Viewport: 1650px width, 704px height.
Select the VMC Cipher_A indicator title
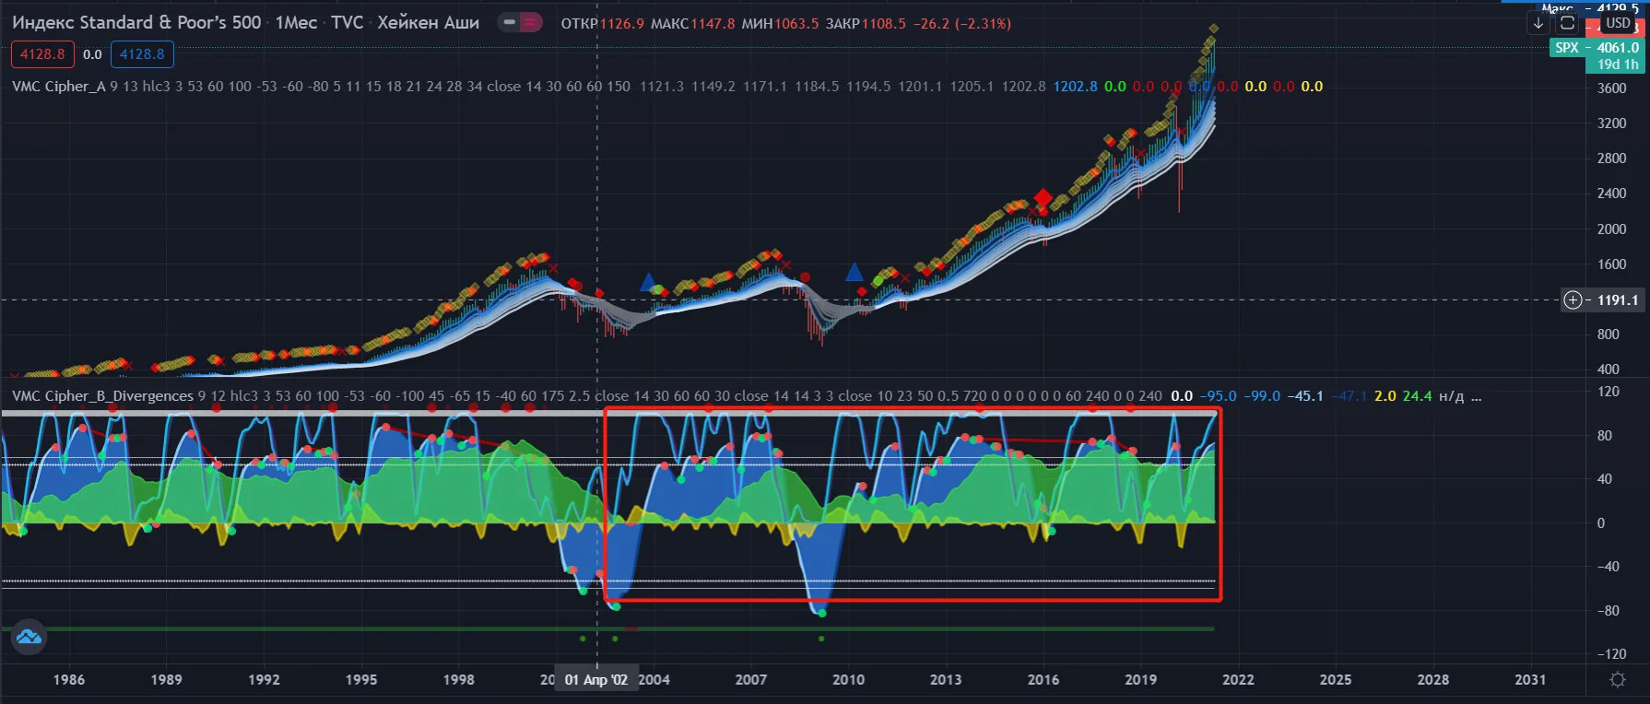(x=59, y=87)
